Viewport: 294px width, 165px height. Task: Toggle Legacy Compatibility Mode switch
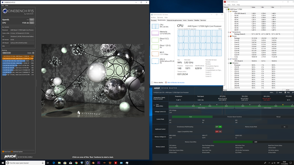pyautogui.click(x=219, y=132)
